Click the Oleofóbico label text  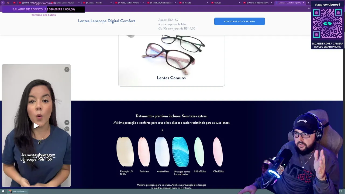[219, 171]
